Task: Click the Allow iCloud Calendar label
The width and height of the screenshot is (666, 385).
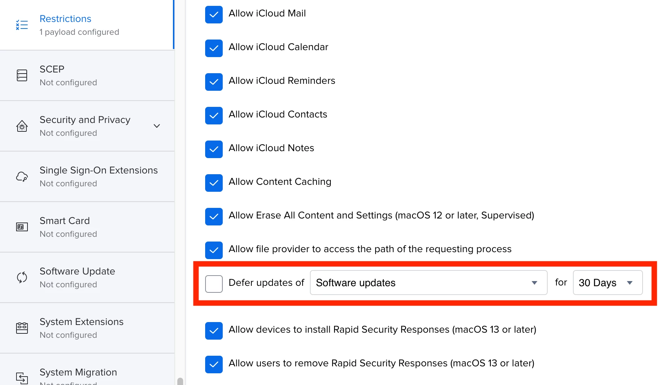Action: pos(278,47)
